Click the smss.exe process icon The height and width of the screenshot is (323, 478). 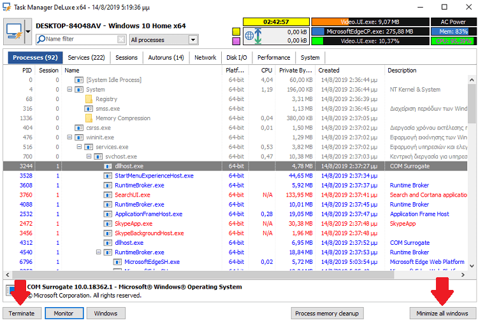coord(89,109)
